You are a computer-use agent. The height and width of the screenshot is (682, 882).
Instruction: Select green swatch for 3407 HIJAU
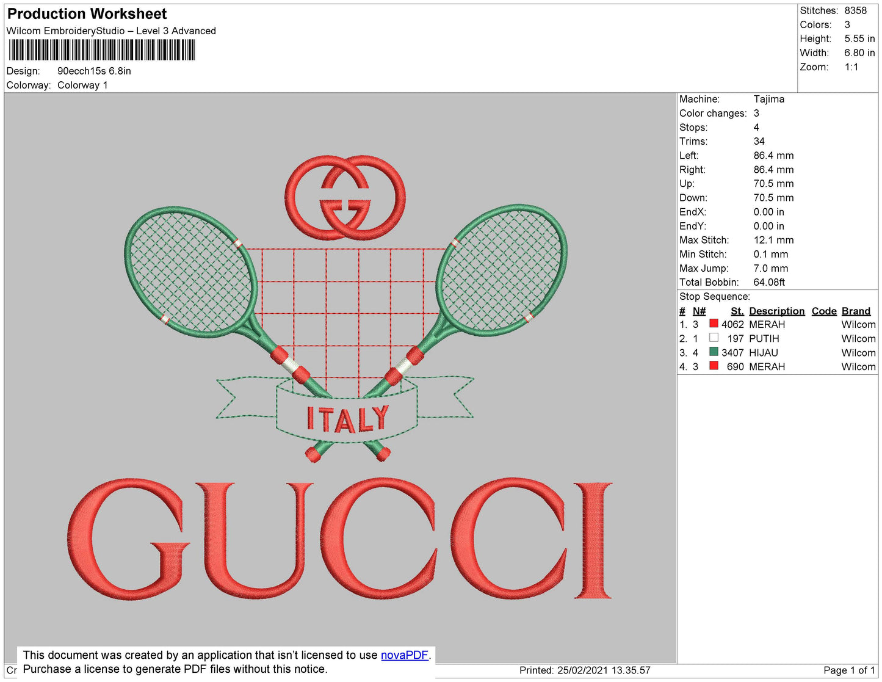tap(714, 352)
